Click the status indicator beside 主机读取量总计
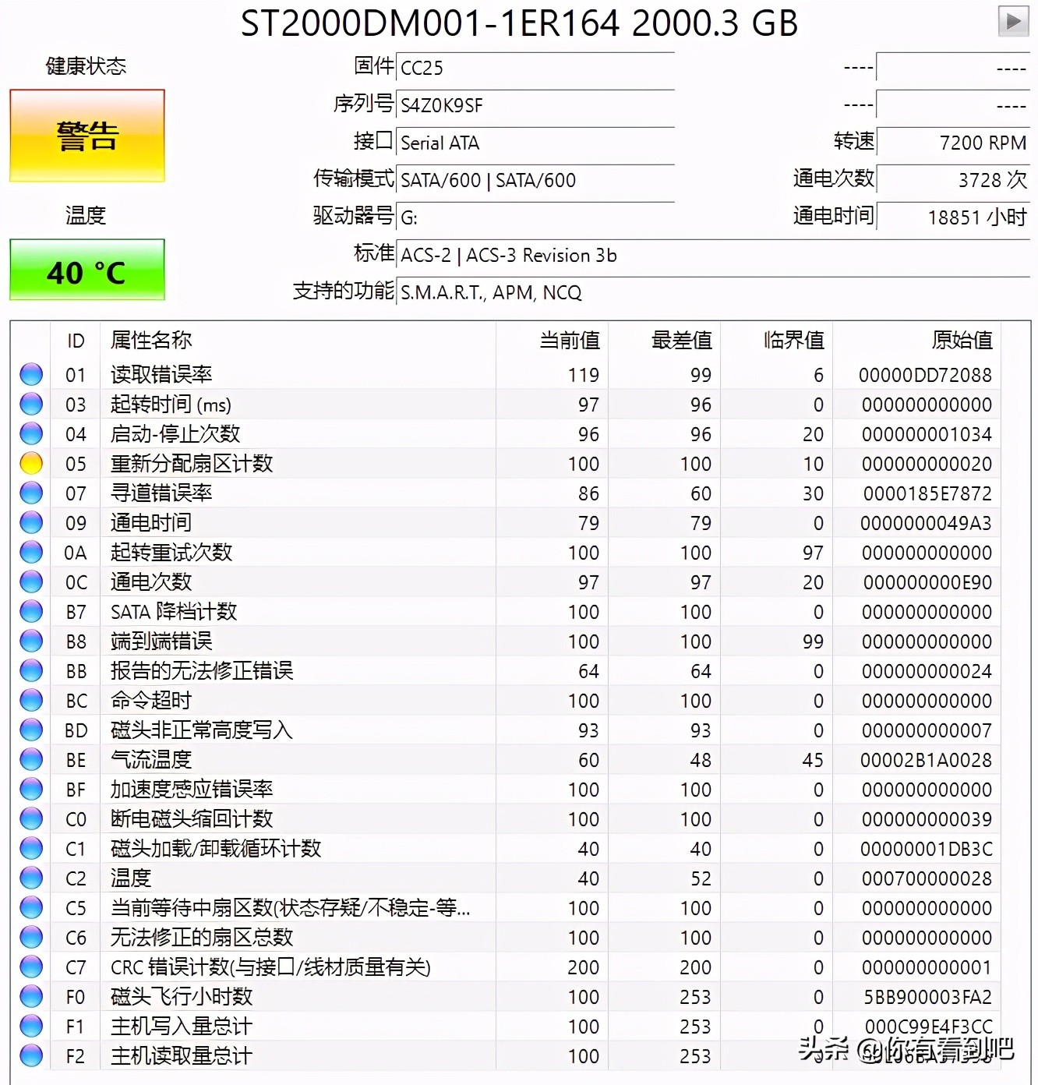Viewport: 1038px width, 1085px height. [31, 1055]
